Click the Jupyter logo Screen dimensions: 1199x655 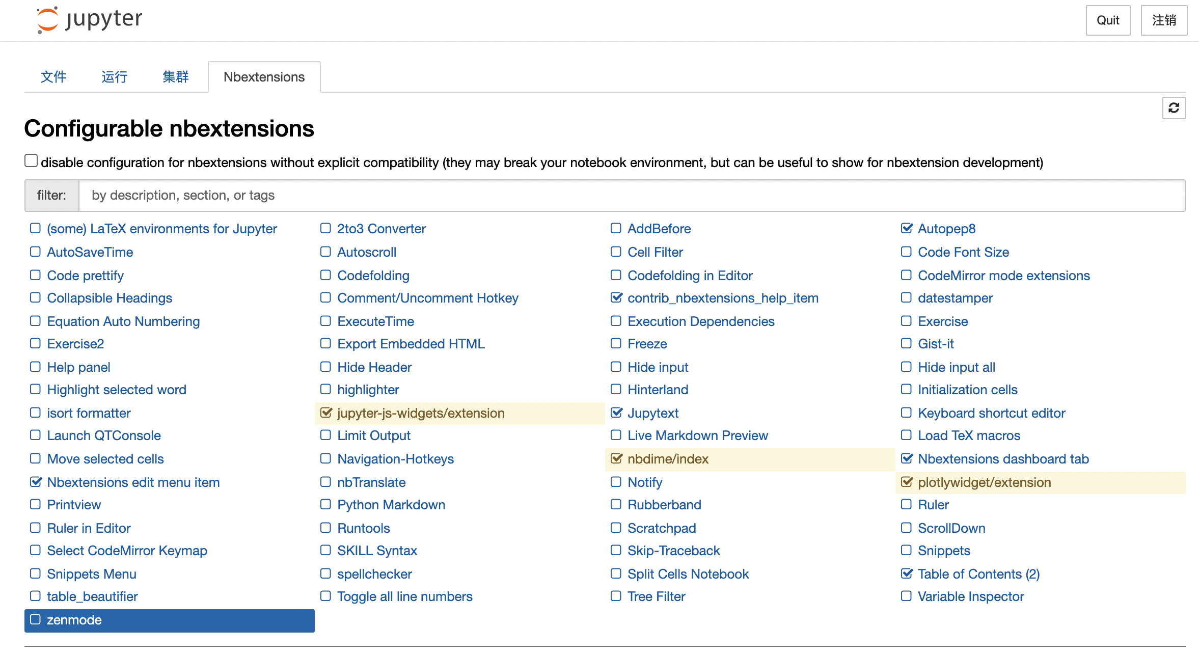pyautogui.click(x=90, y=20)
